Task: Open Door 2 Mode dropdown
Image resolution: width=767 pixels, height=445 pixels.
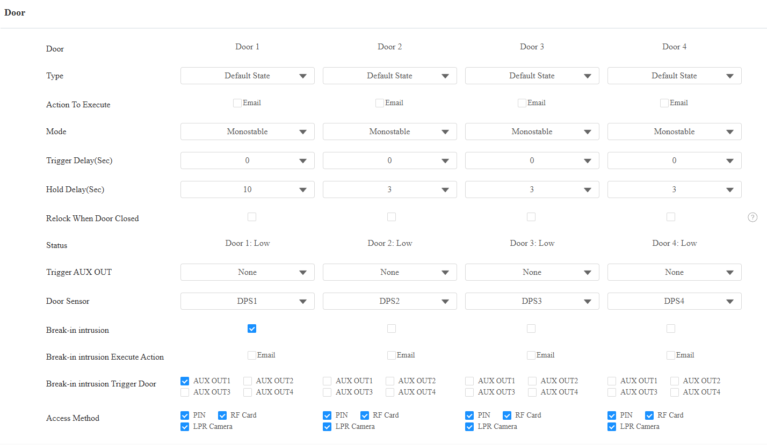Action: click(390, 132)
